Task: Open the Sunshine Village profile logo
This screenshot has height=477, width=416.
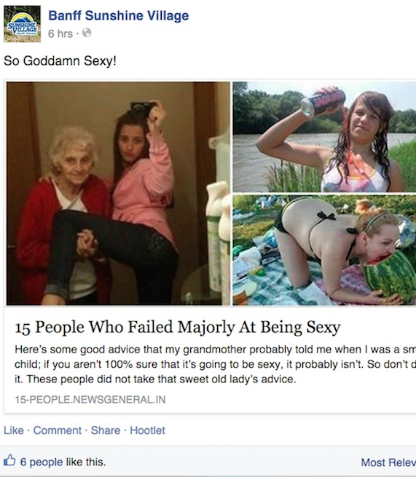Action: point(22,24)
